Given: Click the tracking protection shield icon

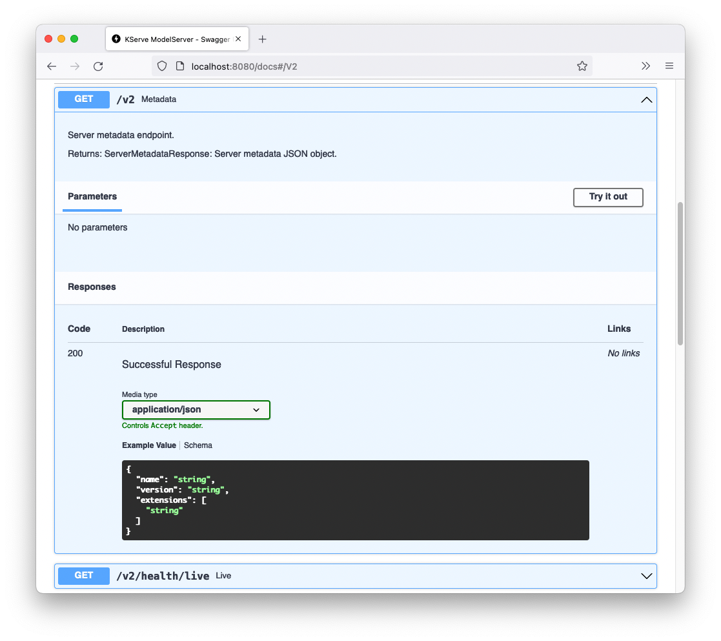Looking at the screenshot, I should (x=161, y=66).
